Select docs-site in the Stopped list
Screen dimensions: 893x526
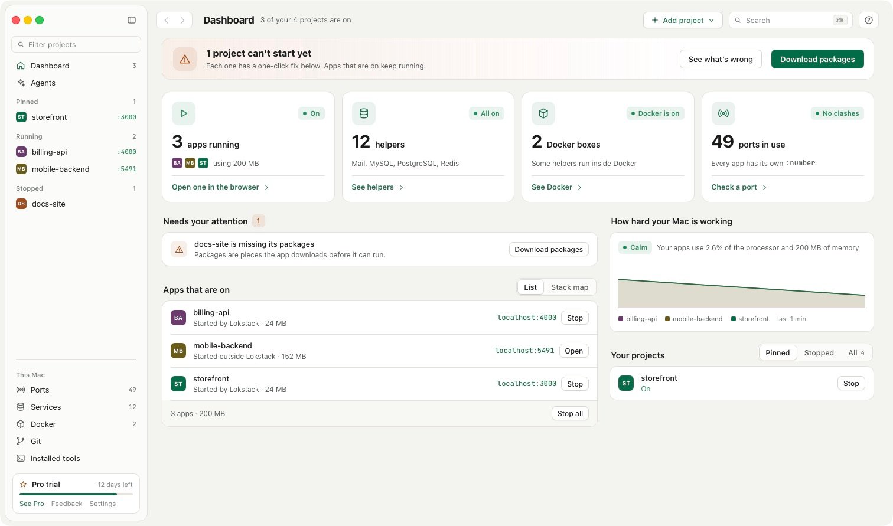click(x=76, y=204)
